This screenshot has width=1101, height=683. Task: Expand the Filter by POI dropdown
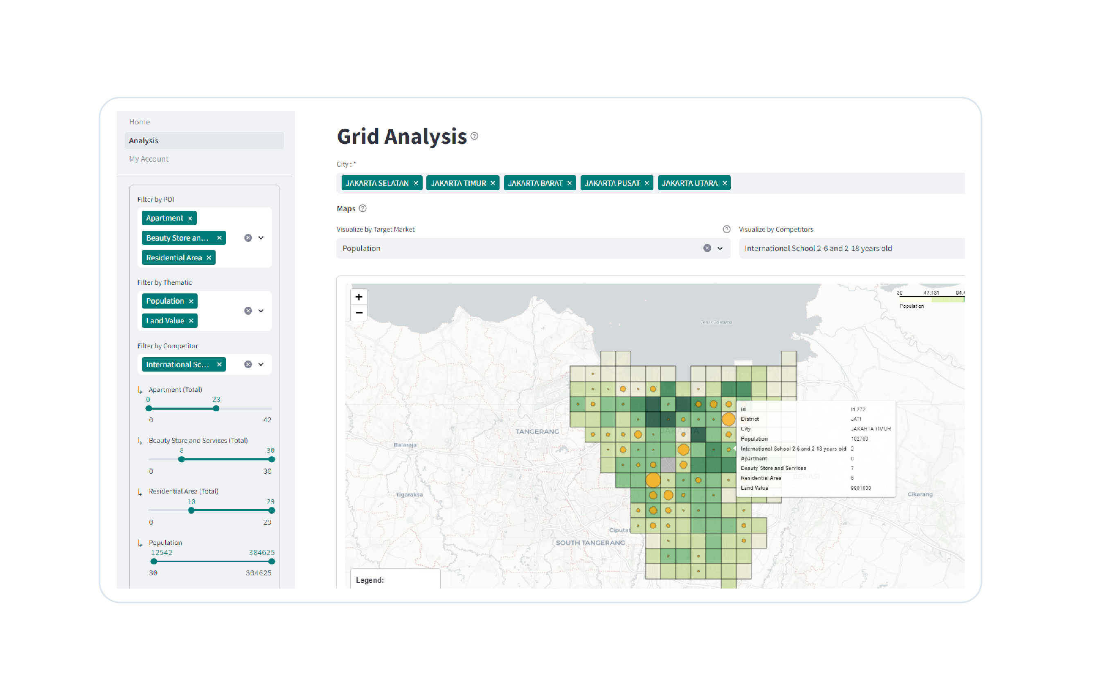coord(261,238)
